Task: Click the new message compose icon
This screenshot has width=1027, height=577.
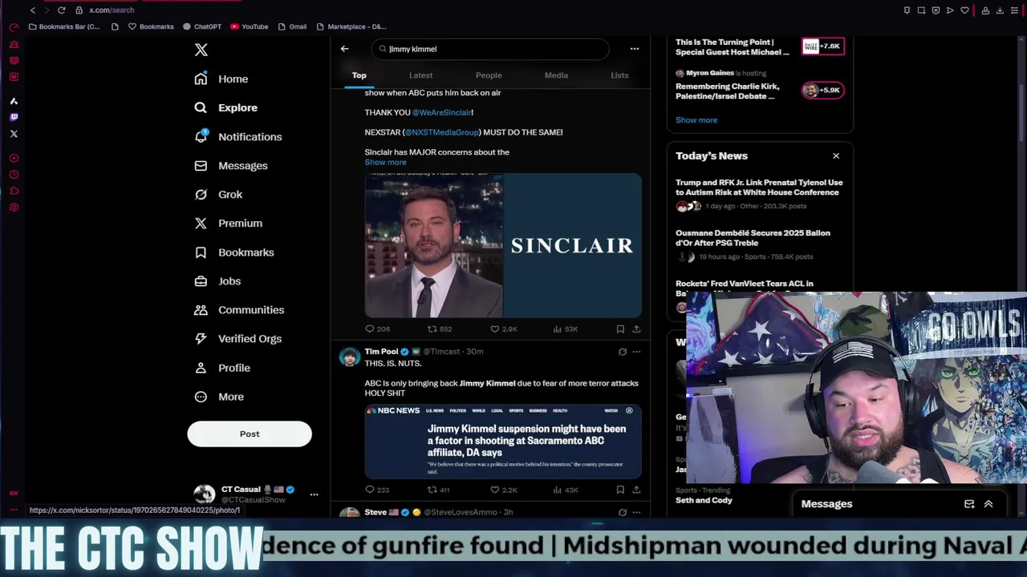Action: click(969, 504)
